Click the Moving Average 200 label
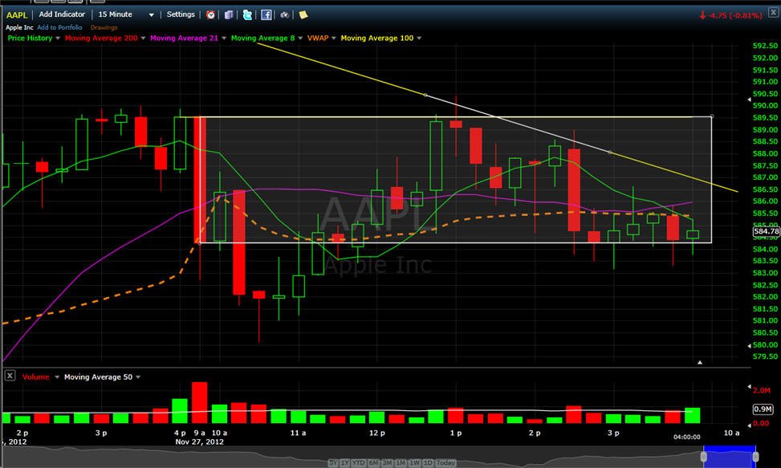This screenshot has width=781, height=468. (x=101, y=38)
